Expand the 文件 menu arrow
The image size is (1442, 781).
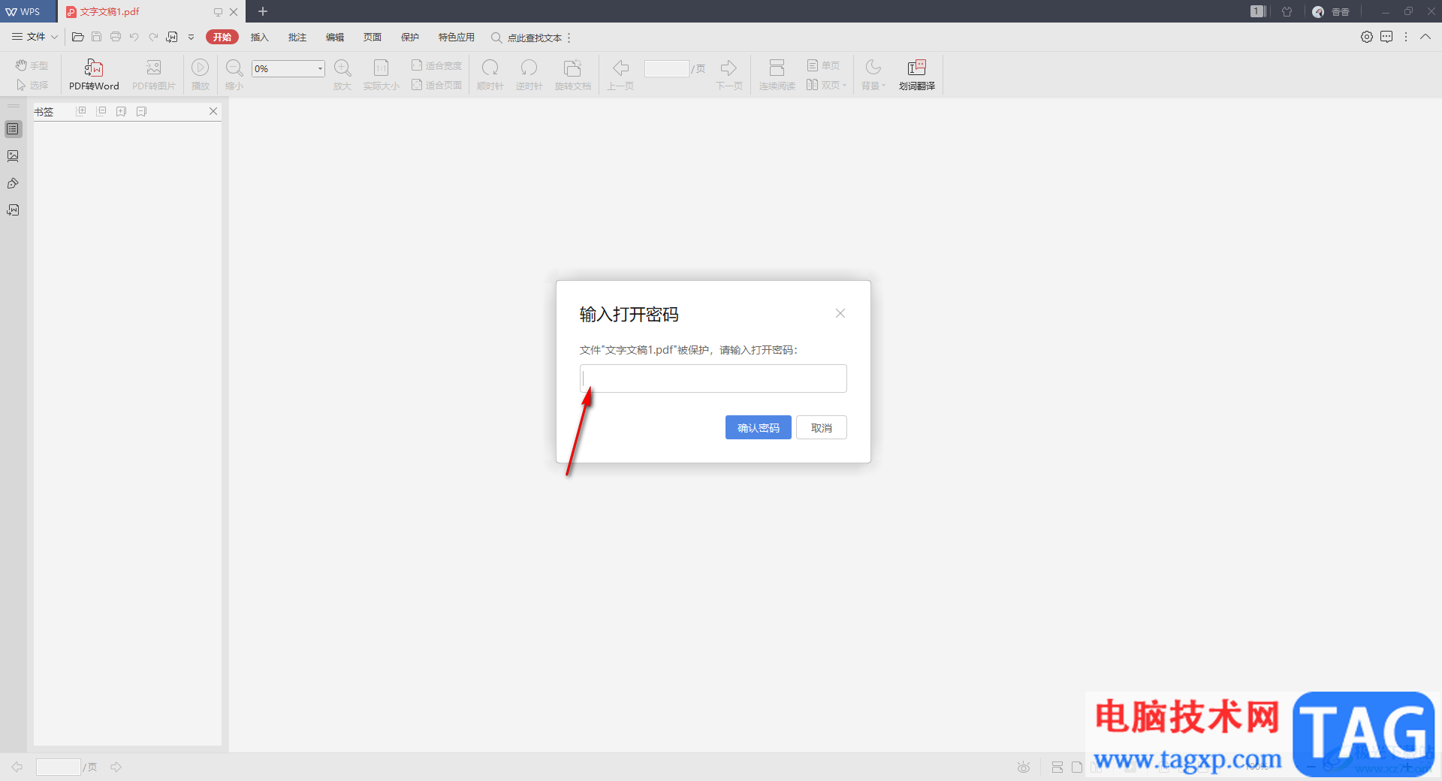(x=54, y=37)
